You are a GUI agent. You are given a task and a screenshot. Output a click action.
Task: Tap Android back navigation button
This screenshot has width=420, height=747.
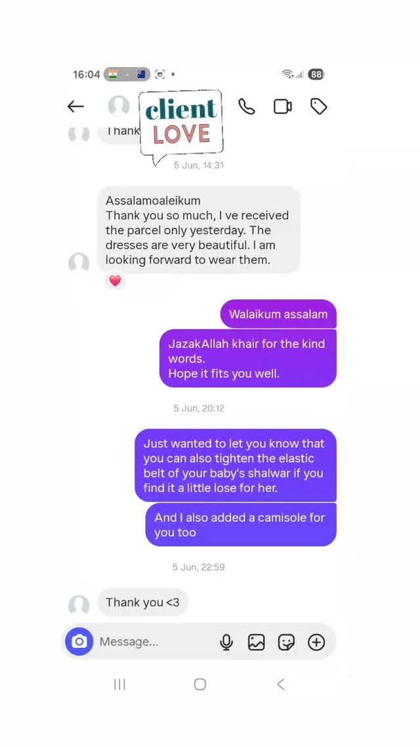(281, 685)
